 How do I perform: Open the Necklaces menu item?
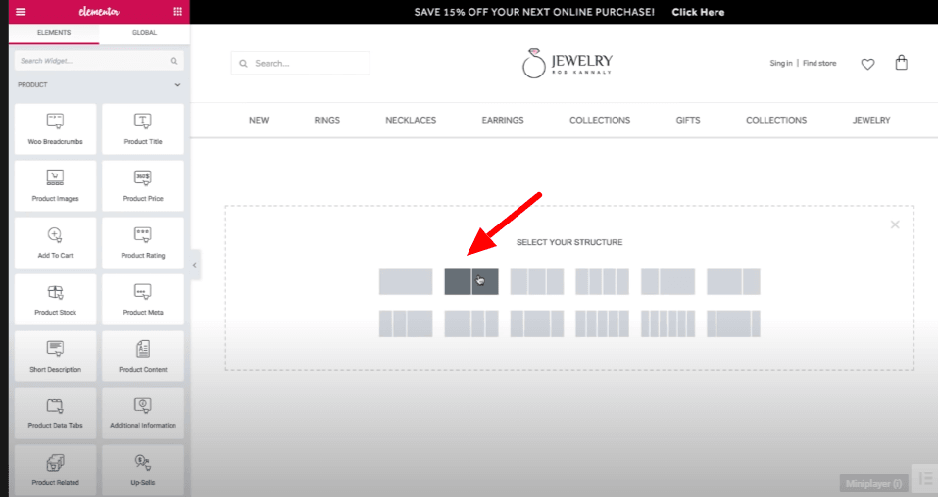tap(411, 120)
